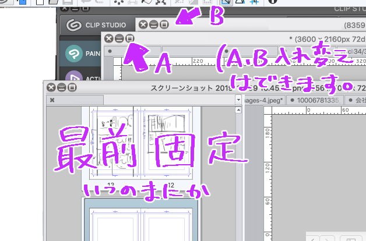Minimize the front スクリーンショット window
This screenshot has width=366, height=241.
point(62,88)
